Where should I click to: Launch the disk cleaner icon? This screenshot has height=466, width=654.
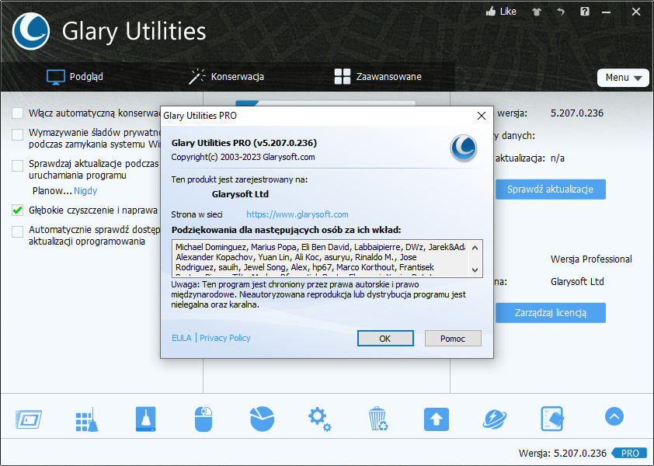point(145,419)
